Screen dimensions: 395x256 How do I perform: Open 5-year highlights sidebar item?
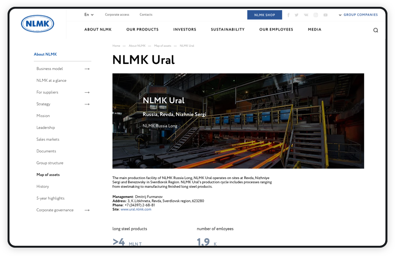[50, 198]
